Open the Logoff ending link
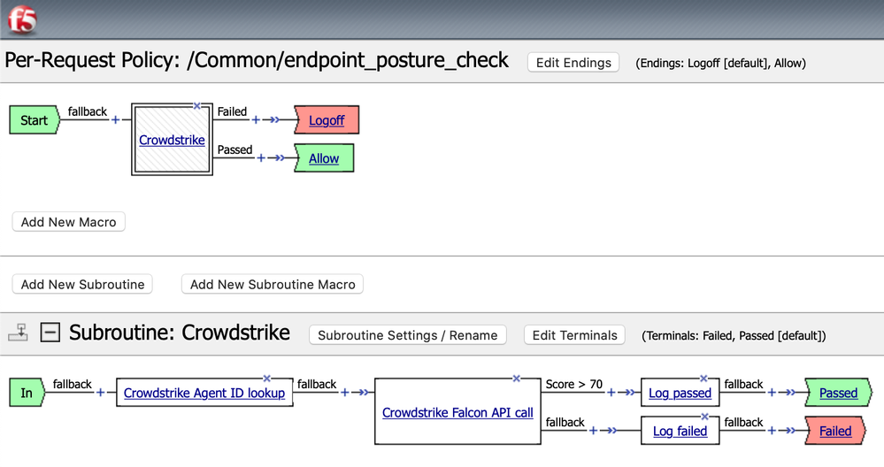 (x=327, y=120)
